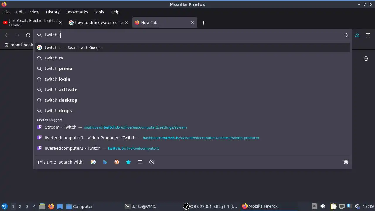Click Import bookmarks in bookmarks toolbar
The width and height of the screenshot is (375, 211).
coord(18,45)
